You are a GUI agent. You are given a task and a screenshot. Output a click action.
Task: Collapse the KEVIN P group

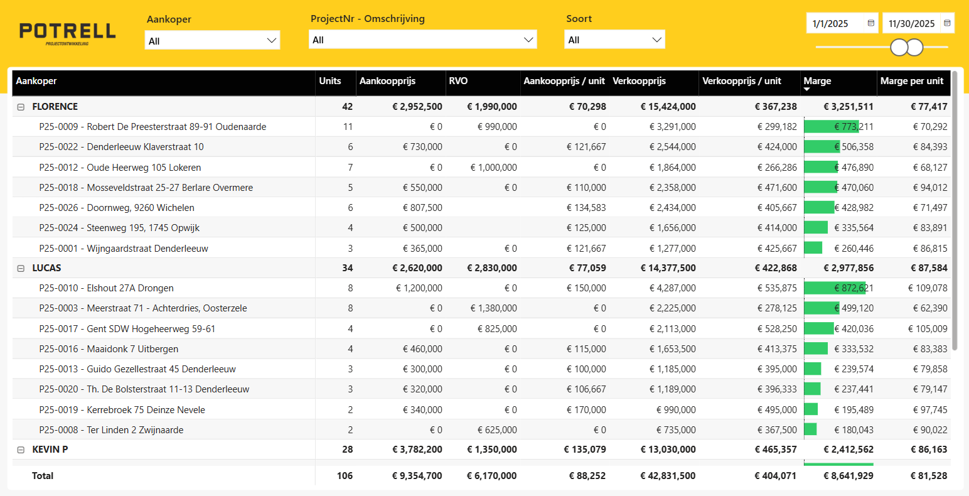21,450
